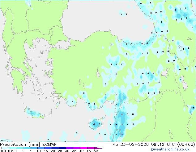Click the legend scale label '25'
Screen dimensions: 196x152
point(60,151)
